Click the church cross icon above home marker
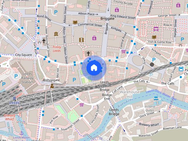This screenshot has width=188, height=141. click(x=88, y=53)
